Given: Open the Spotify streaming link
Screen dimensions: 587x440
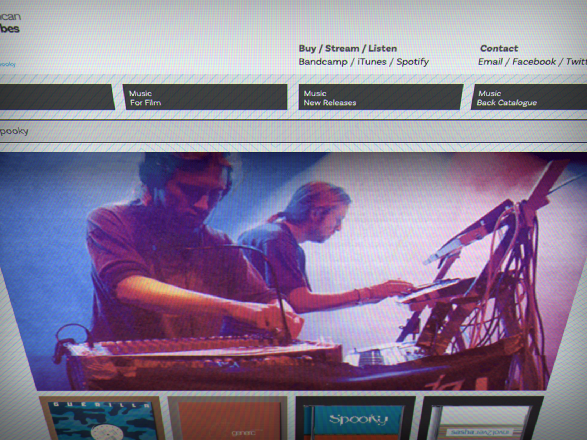Looking at the screenshot, I should point(412,62).
